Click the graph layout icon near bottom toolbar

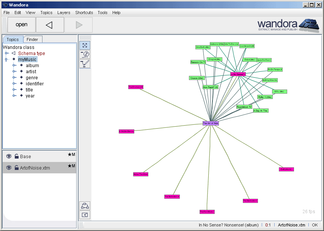coord(85,206)
